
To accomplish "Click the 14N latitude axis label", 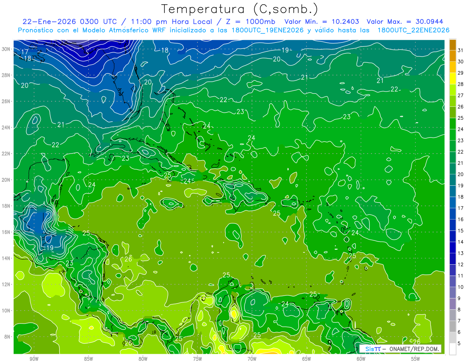I will [x=6, y=258].
